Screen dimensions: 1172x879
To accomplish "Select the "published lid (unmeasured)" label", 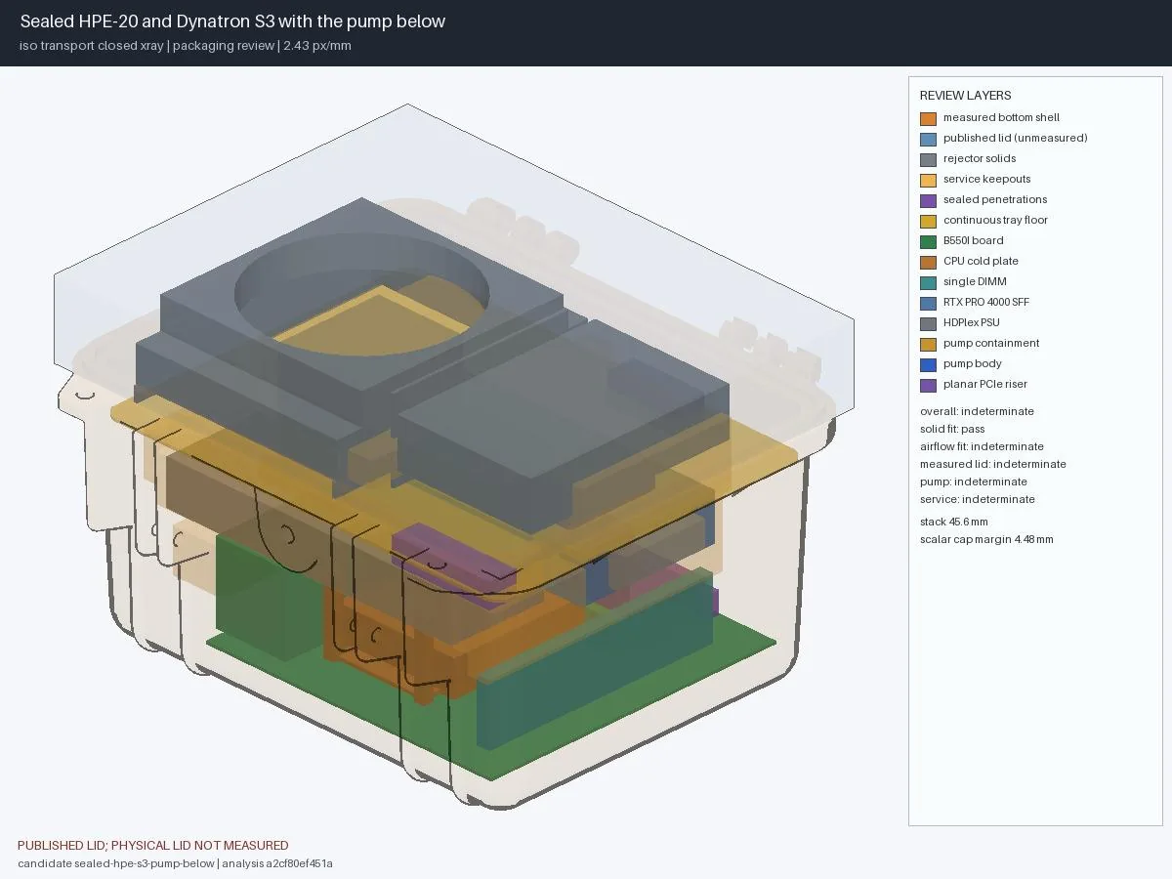I will tap(1015, 138).
